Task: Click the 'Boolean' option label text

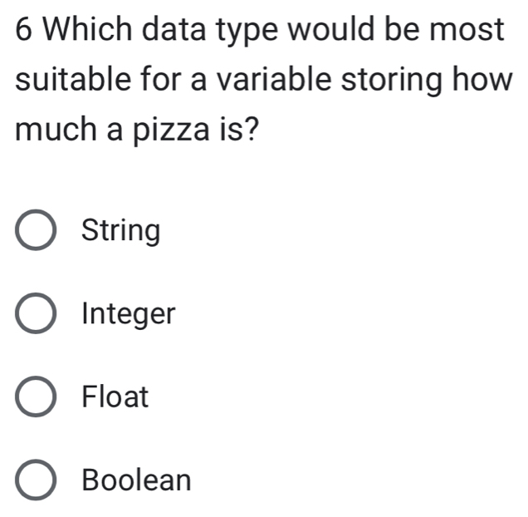Action: (x=137, y=480)
